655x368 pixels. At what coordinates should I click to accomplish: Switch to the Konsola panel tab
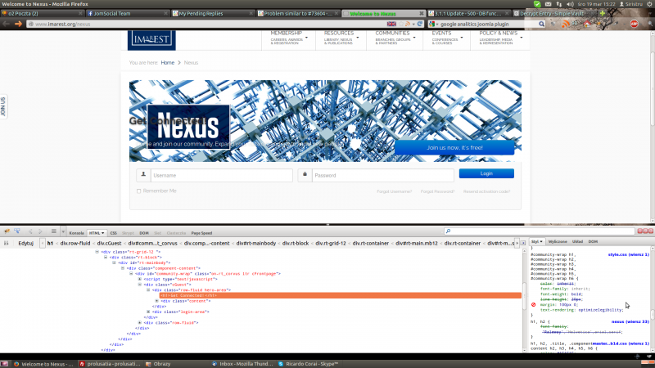point(76,233)
